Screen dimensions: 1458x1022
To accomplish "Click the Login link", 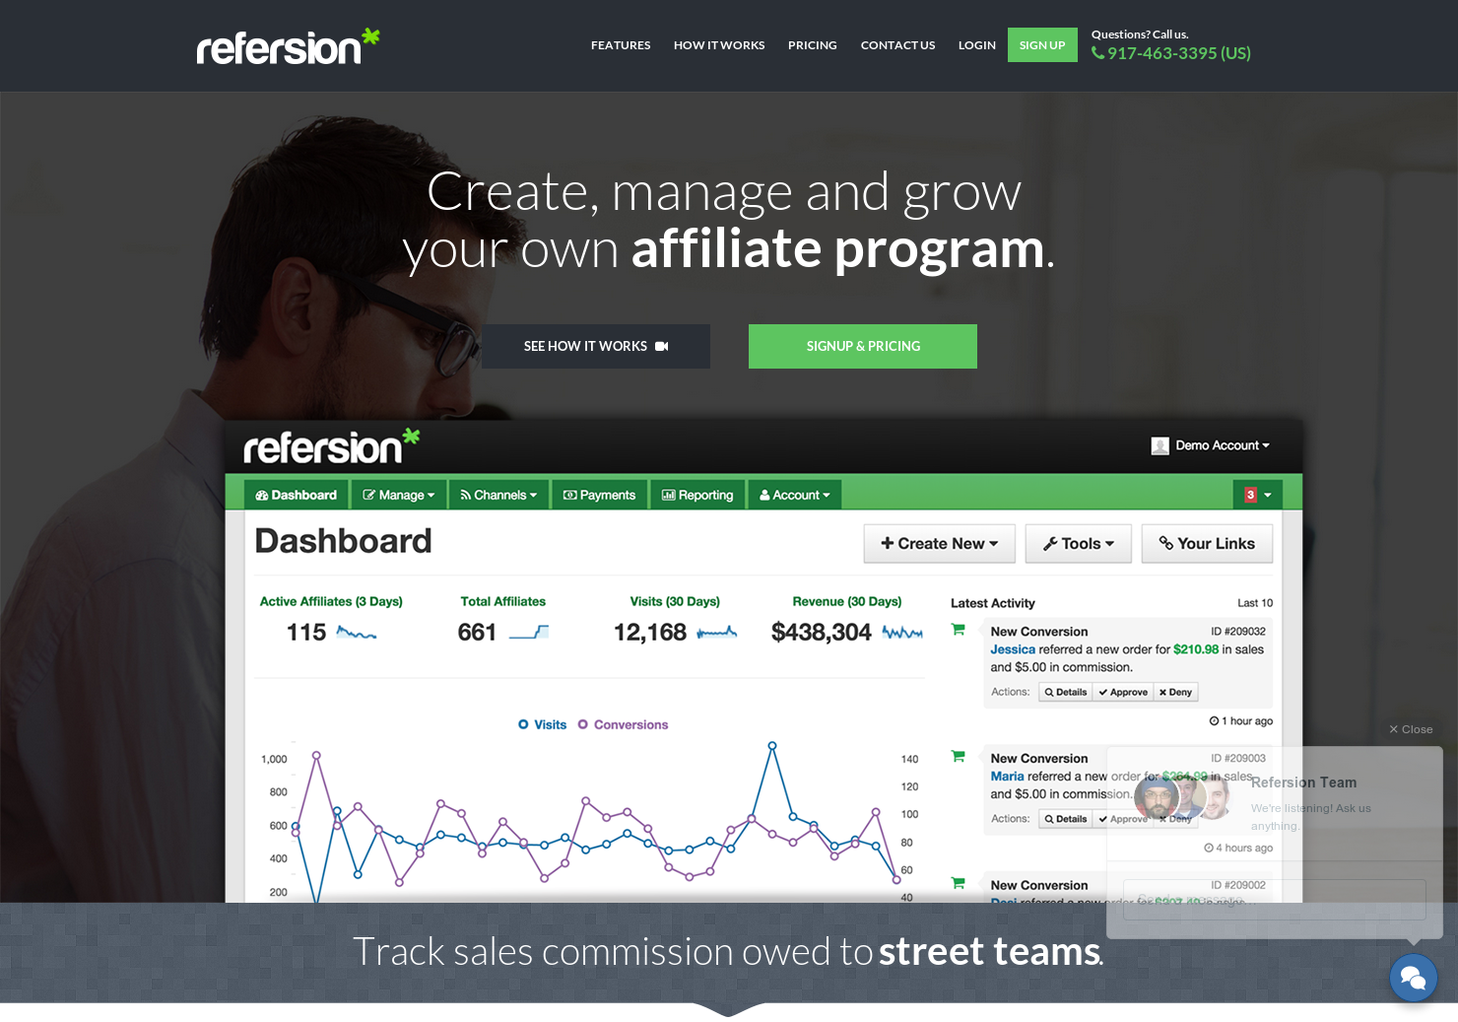I will pyautogui.click(x=977, y=45).
